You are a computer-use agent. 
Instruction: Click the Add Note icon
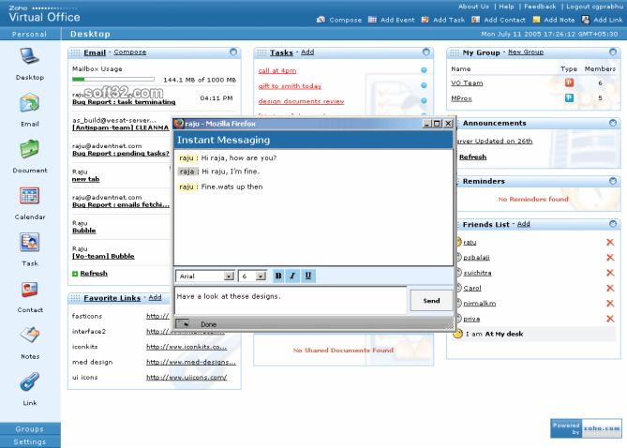tap(536, 20)
